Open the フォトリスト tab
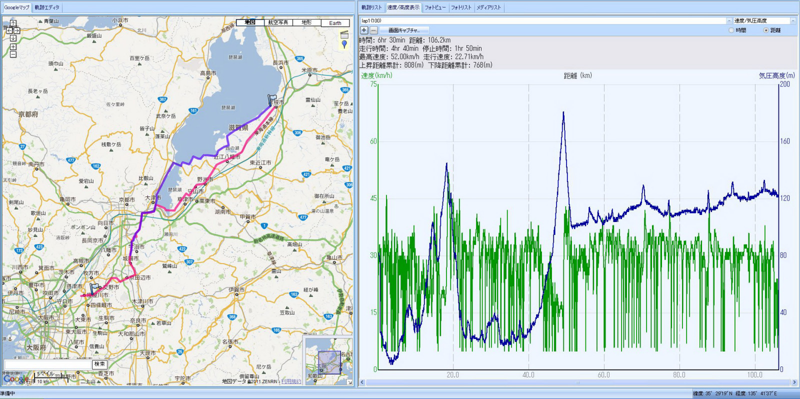 [x=461, y=7]
